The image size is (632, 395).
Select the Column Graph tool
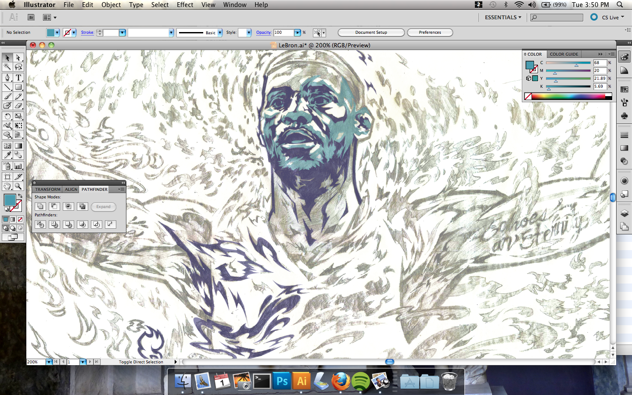point(18,166)
